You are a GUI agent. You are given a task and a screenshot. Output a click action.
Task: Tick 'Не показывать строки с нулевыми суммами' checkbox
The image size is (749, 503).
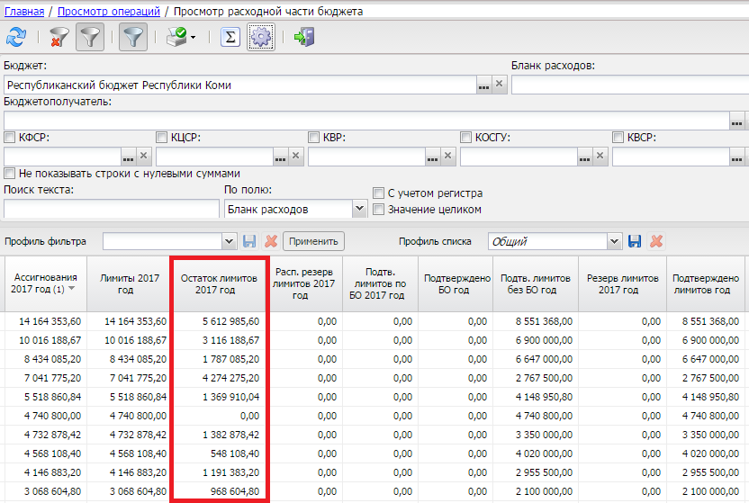10,174
